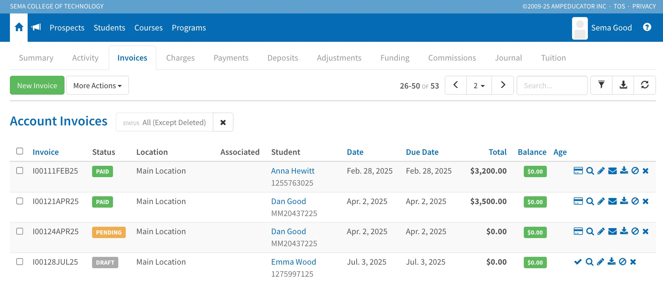663x282 pixels.
Task: Tick the select-all invoices checkbox in the header
Action: click(20, 151)
